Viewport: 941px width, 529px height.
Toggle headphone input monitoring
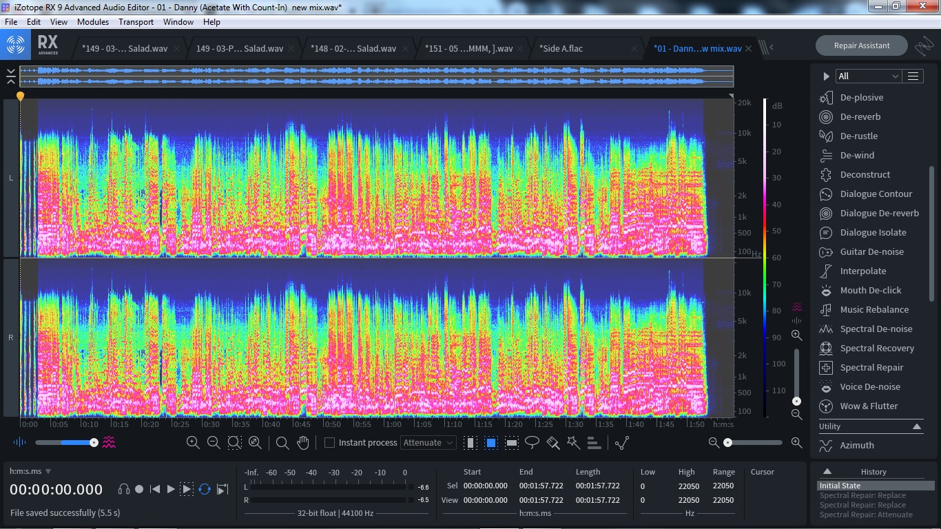pos(124,489)
